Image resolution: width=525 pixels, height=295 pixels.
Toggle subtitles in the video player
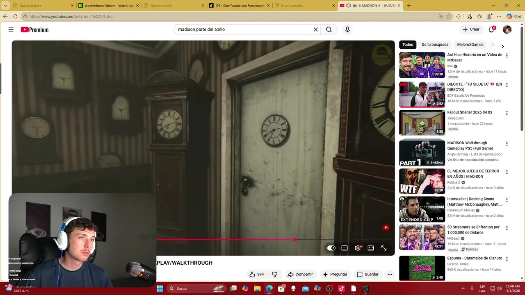[x=345, y=248]
